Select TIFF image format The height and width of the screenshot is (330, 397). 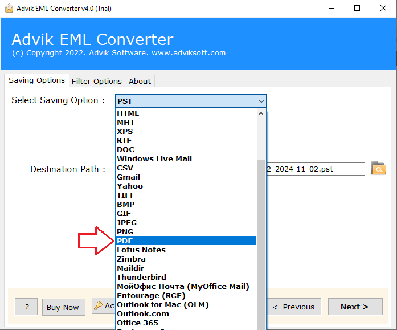tap(186, 195)
